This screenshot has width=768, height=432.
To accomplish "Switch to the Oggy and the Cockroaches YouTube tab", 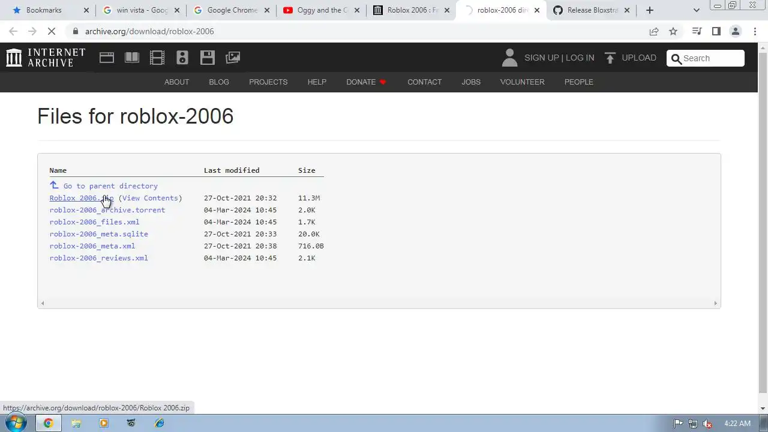I will point(322,10).
